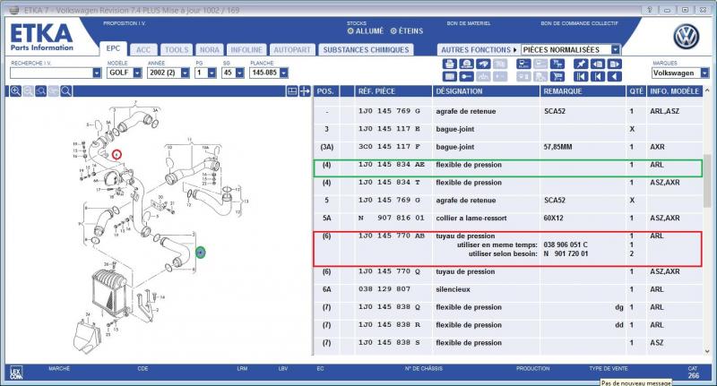Click the pushpin icon in the toolbar

(x=581, y=64)
